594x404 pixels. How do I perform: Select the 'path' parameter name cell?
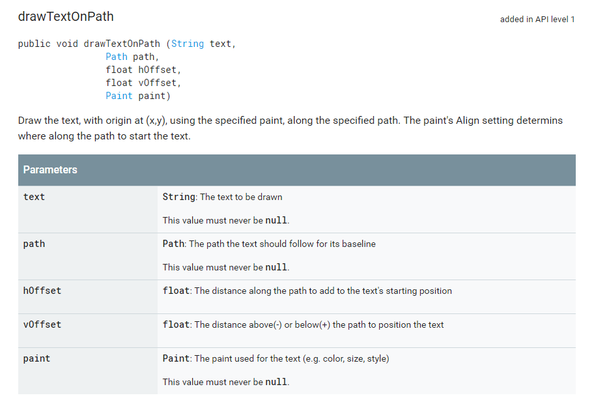click(34, 244)
